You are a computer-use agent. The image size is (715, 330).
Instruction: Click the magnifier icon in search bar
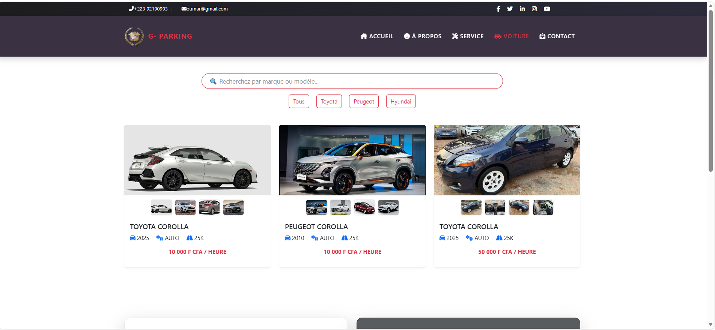point(213,81)
